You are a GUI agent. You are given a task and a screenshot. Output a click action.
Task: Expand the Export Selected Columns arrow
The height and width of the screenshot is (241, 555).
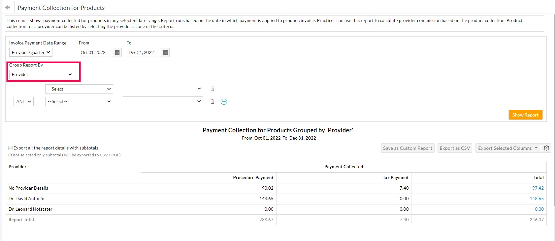tap(536, 148)
